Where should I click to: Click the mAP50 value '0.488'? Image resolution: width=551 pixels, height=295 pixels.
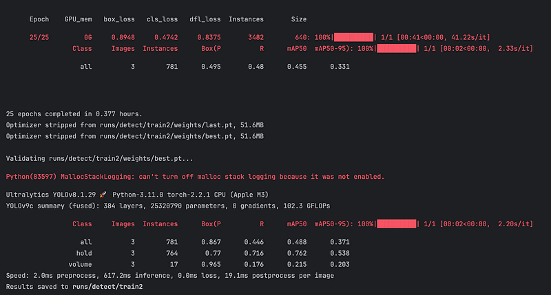(297, 242)
